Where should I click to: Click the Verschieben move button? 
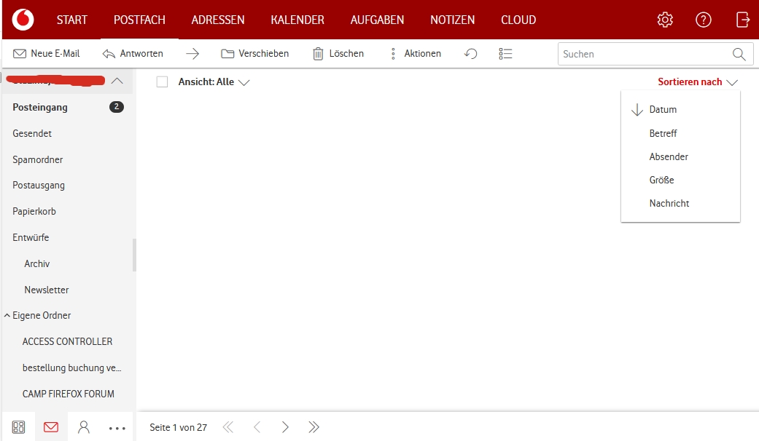[x=255, y=54]
